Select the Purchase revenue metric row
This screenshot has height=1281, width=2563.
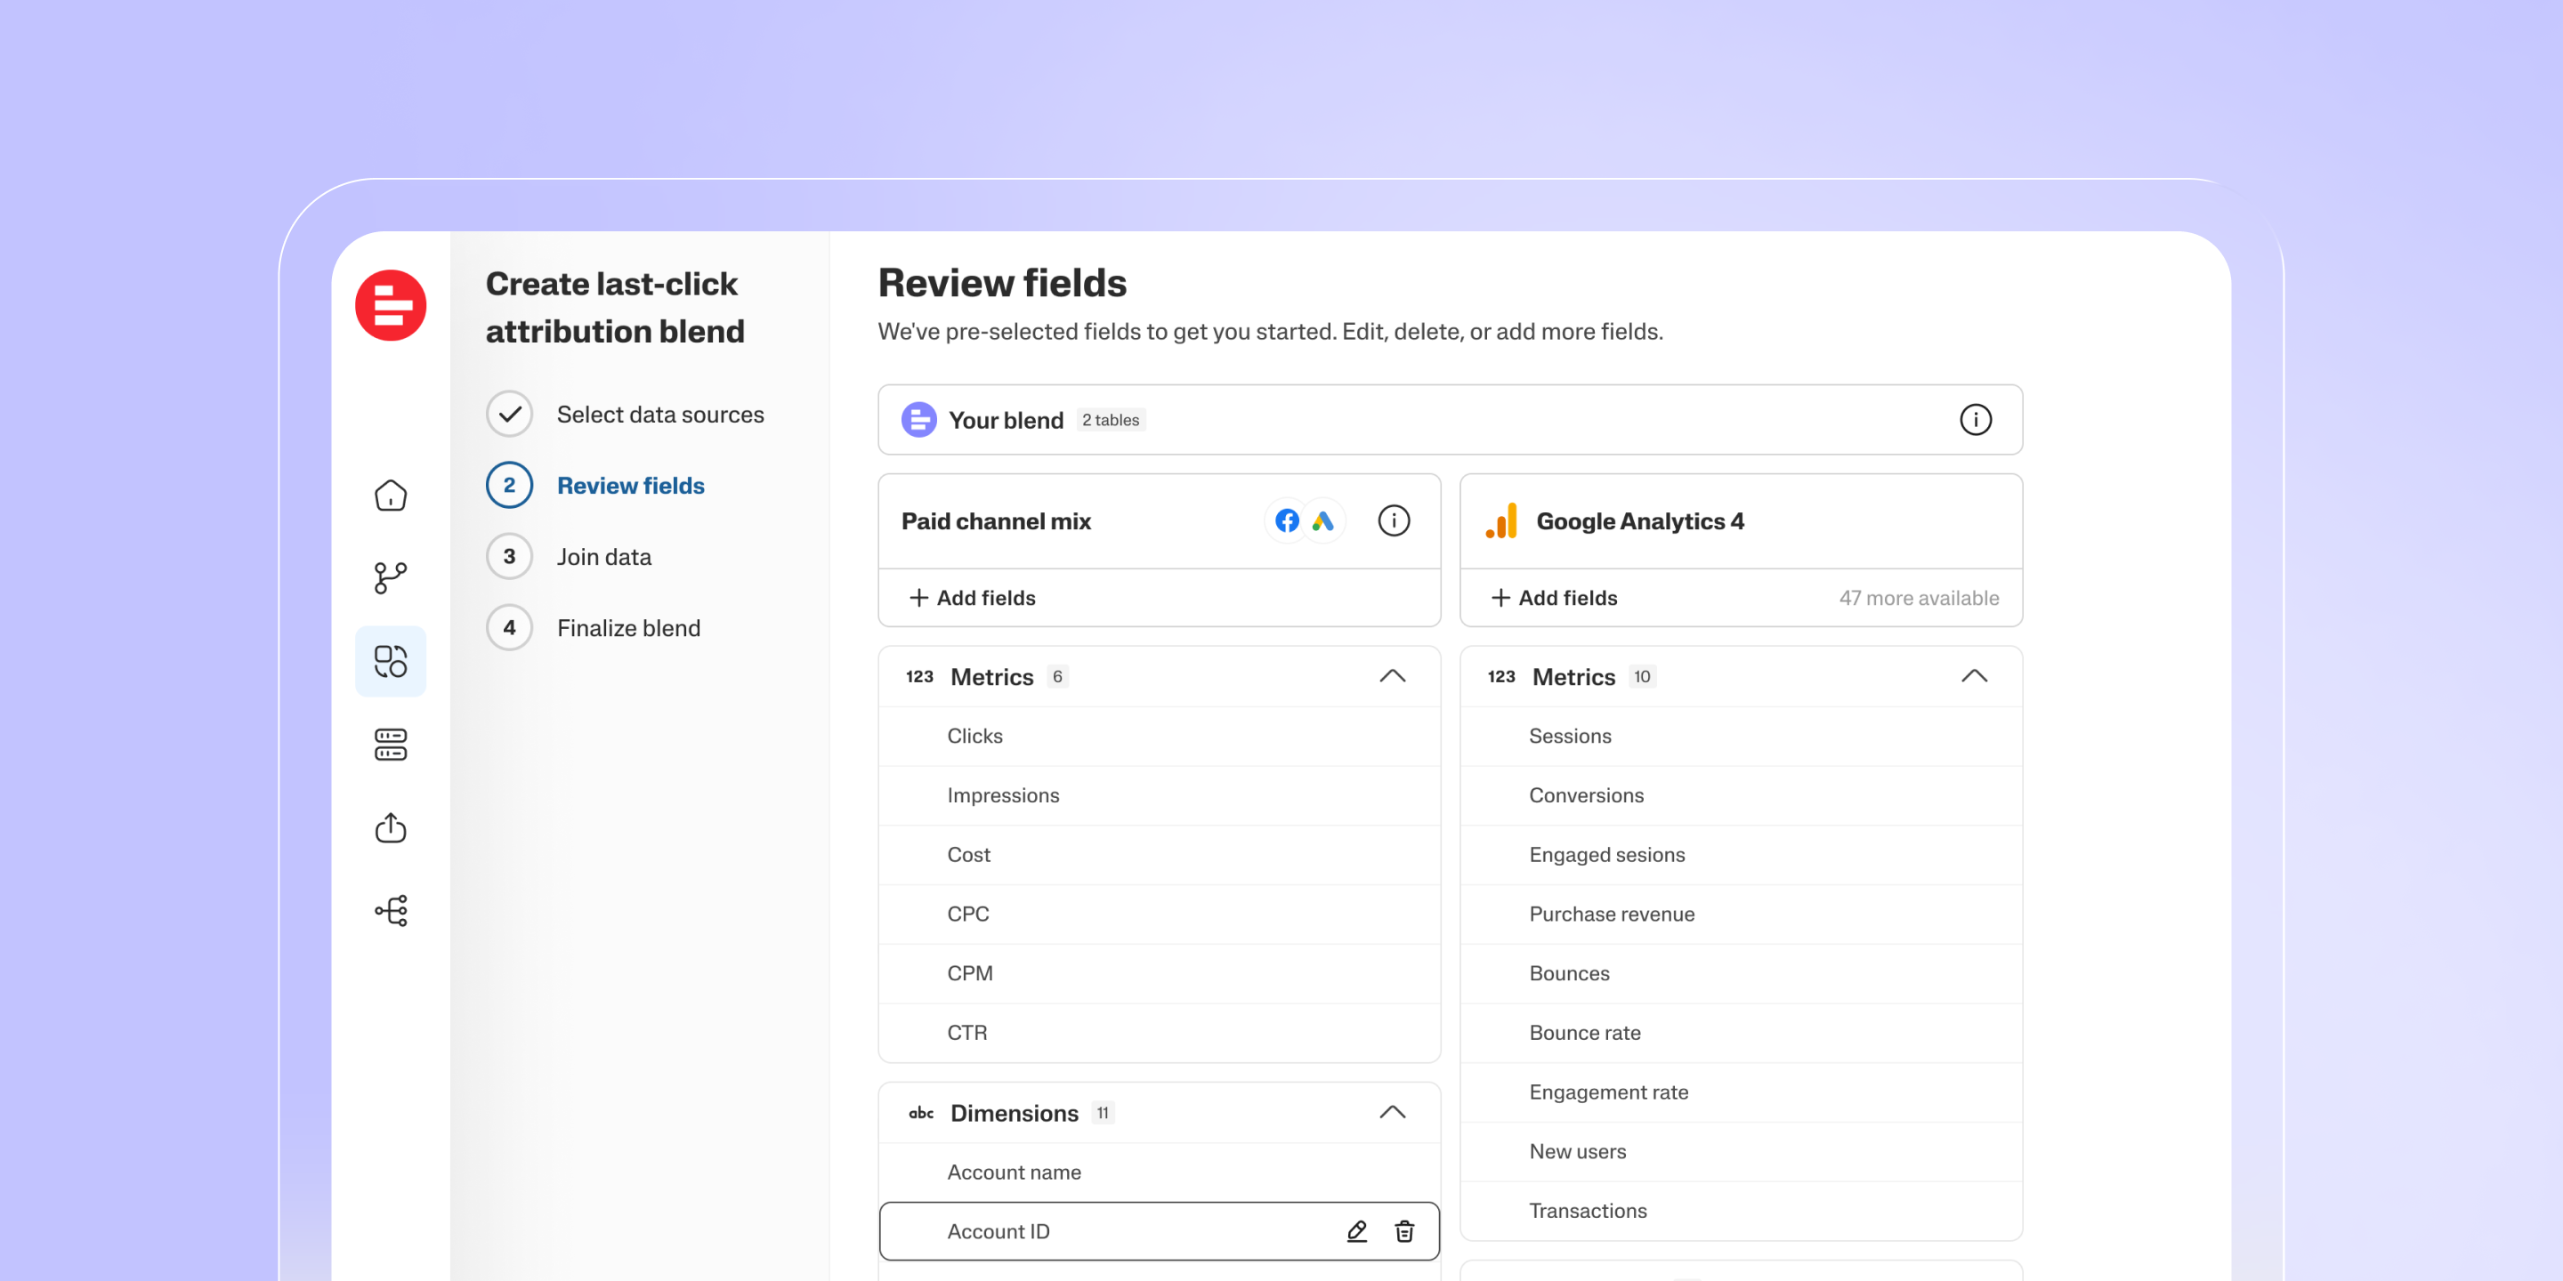coord(1611,914)
